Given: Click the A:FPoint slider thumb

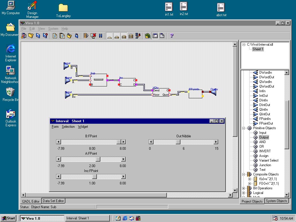Looking at the screenshot, I should [x=98, y=159].
